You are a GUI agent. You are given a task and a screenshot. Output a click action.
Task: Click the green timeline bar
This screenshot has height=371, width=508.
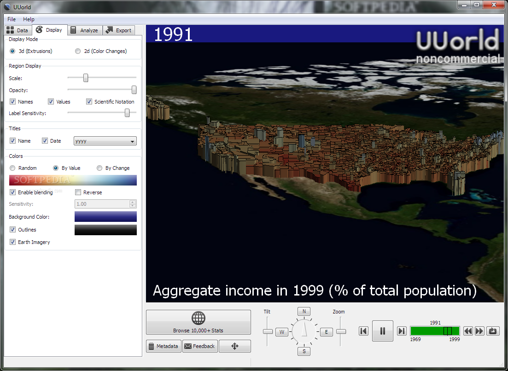[x=435, y=331]
